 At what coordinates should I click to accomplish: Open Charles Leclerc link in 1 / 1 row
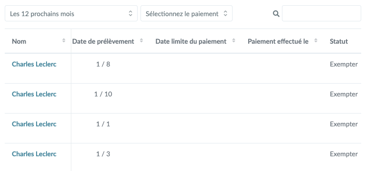(34, 124)
